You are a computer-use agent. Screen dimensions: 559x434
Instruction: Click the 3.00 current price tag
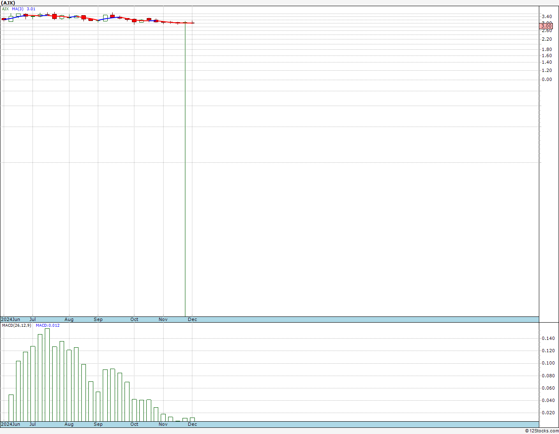pyautogui.click(x=546, y=26)
